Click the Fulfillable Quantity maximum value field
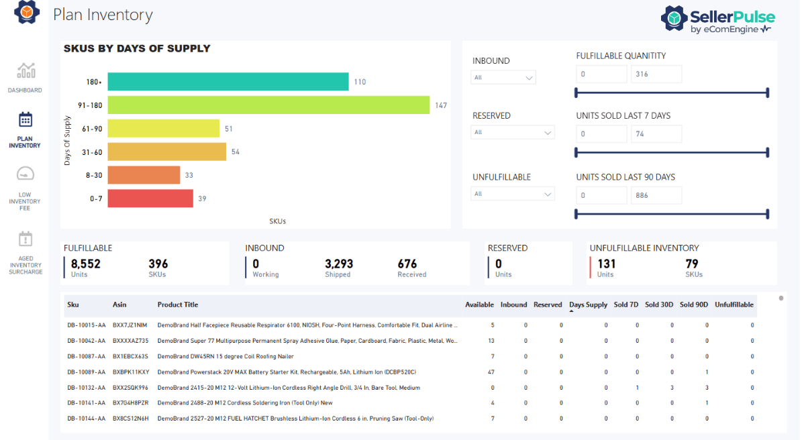This screenshot has width=802, height=440. coord(656,74)
